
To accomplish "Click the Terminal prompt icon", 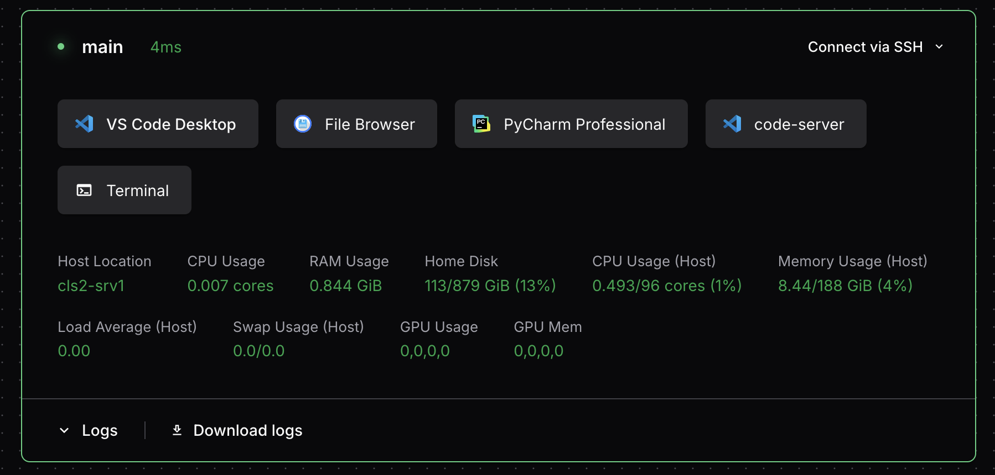I will tap(84, 191).
